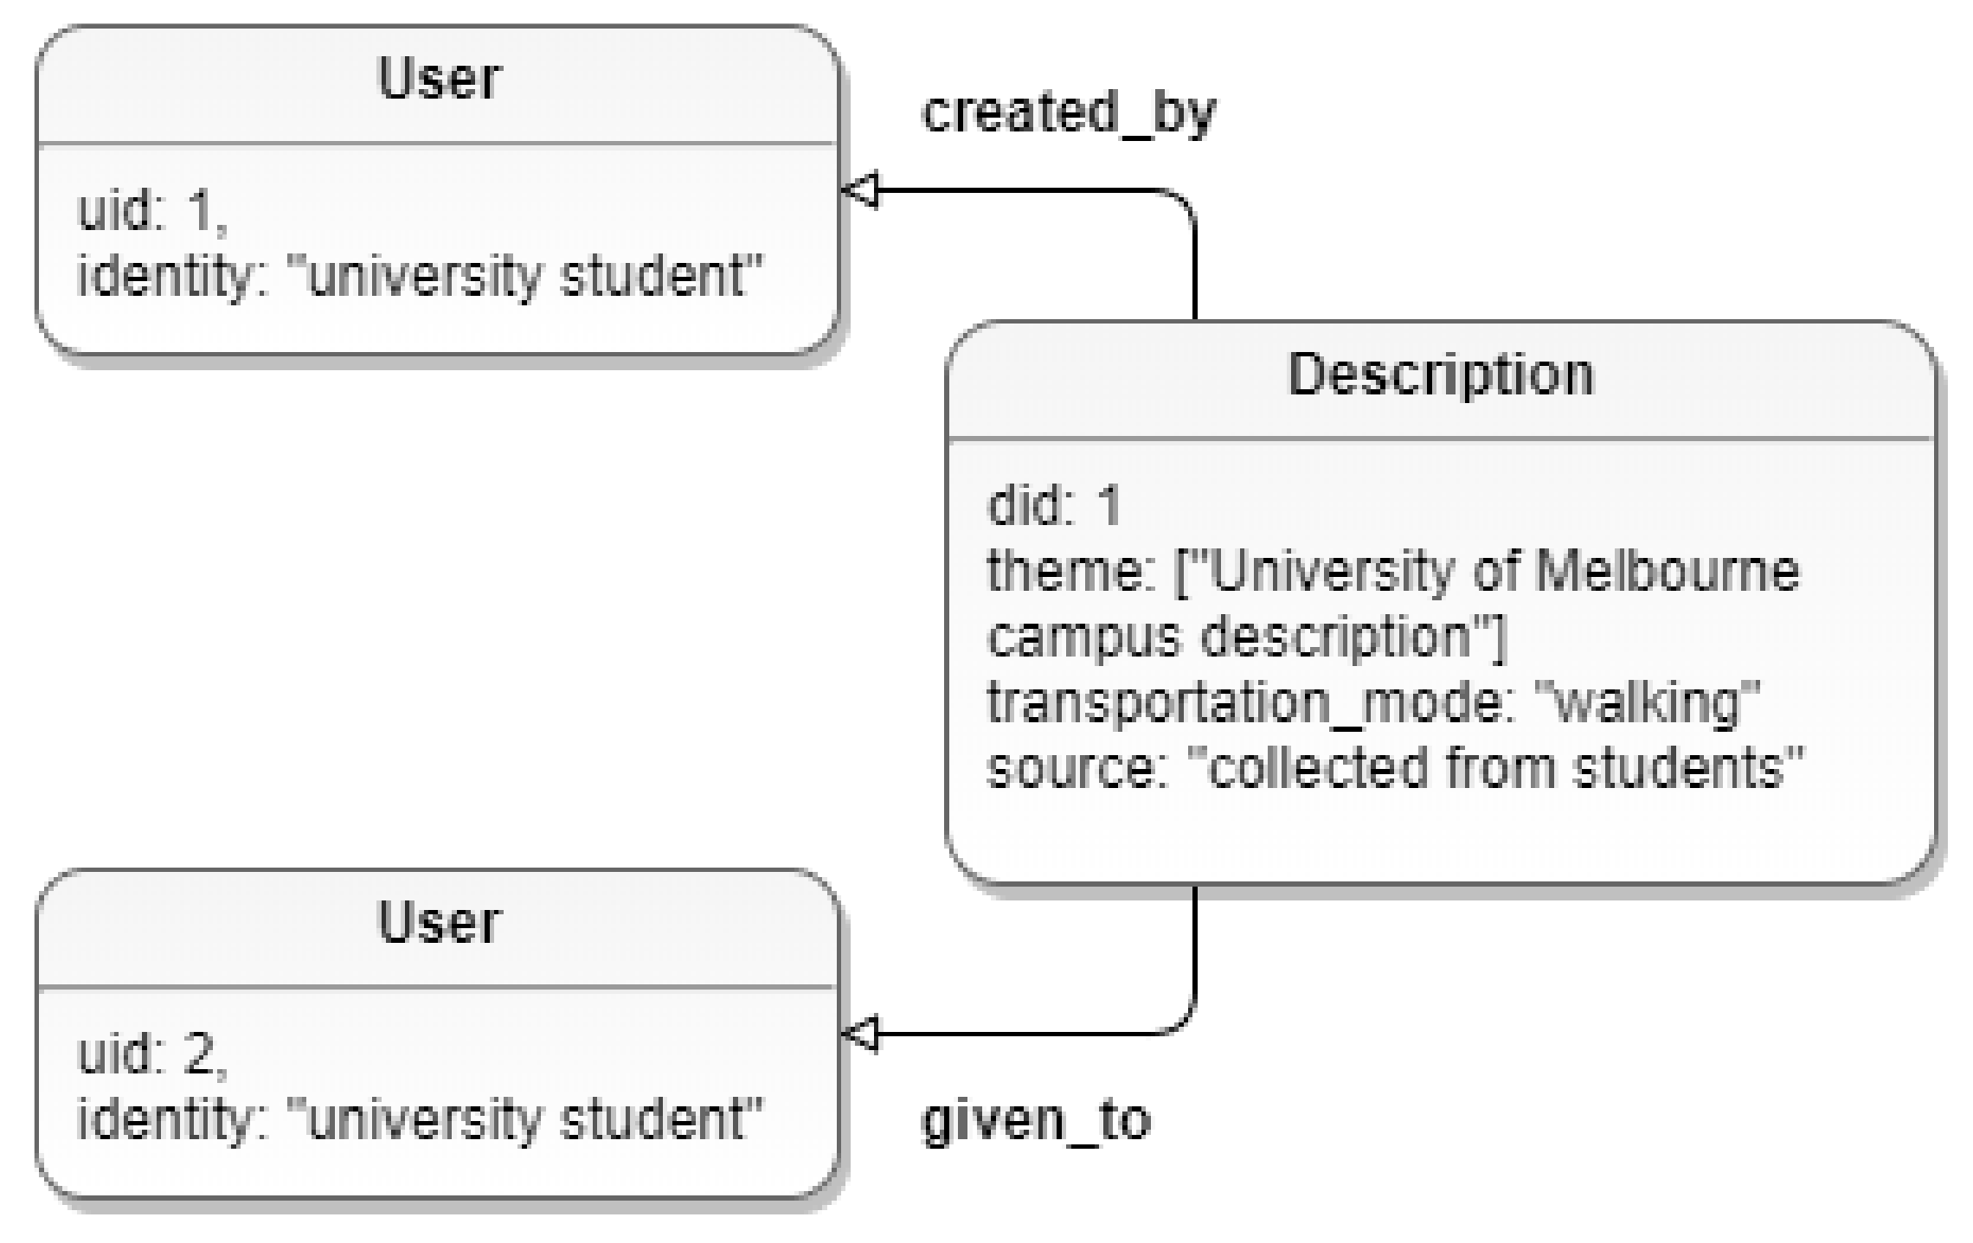Click the identity attribute in the uid 1 node

tap(421, 277)
